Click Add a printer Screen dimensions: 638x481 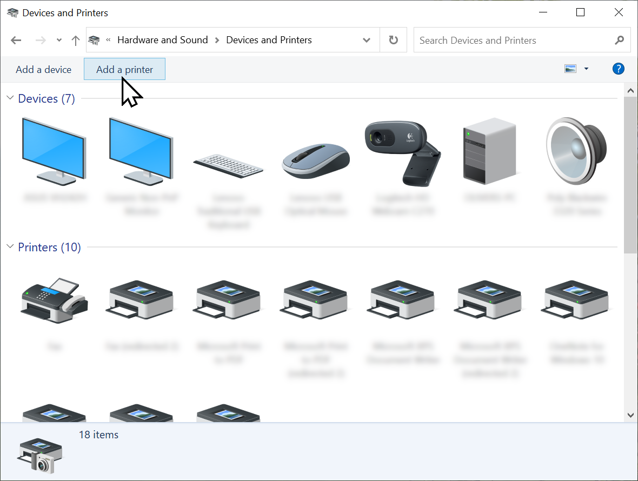click(x=124, y=69)
